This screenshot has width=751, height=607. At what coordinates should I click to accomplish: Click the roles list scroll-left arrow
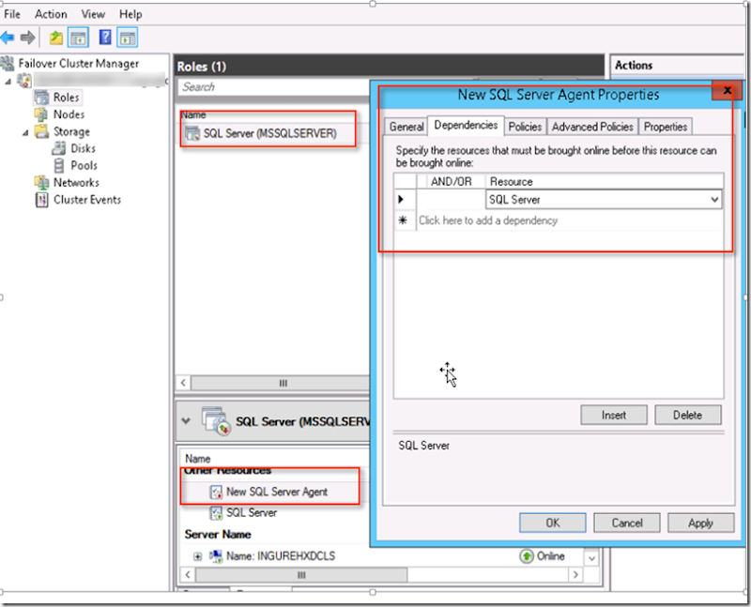[183, 383]
